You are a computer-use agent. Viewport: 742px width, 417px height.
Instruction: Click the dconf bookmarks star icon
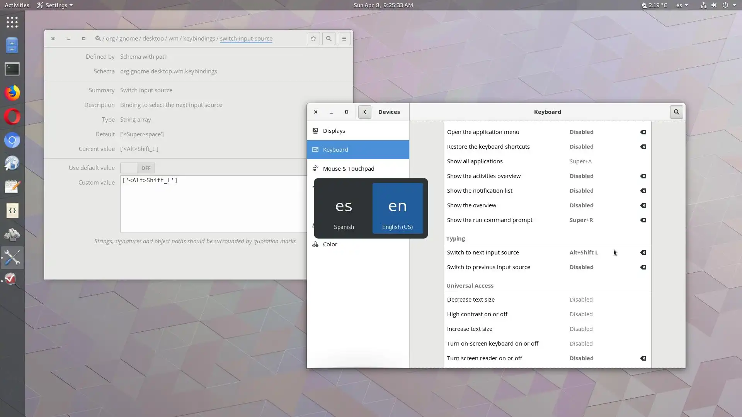tap(313, 39)
